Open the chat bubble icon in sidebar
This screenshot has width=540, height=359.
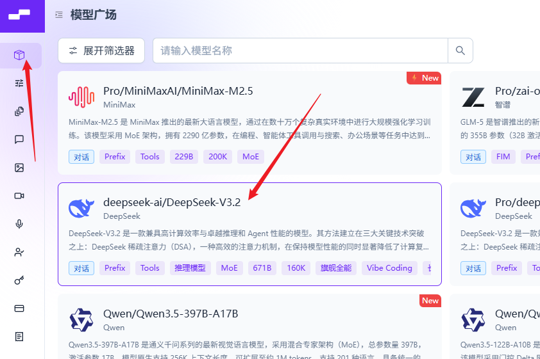tap(19, 140)
